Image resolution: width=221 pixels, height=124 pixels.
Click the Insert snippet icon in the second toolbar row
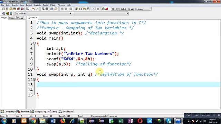(3, 13)
